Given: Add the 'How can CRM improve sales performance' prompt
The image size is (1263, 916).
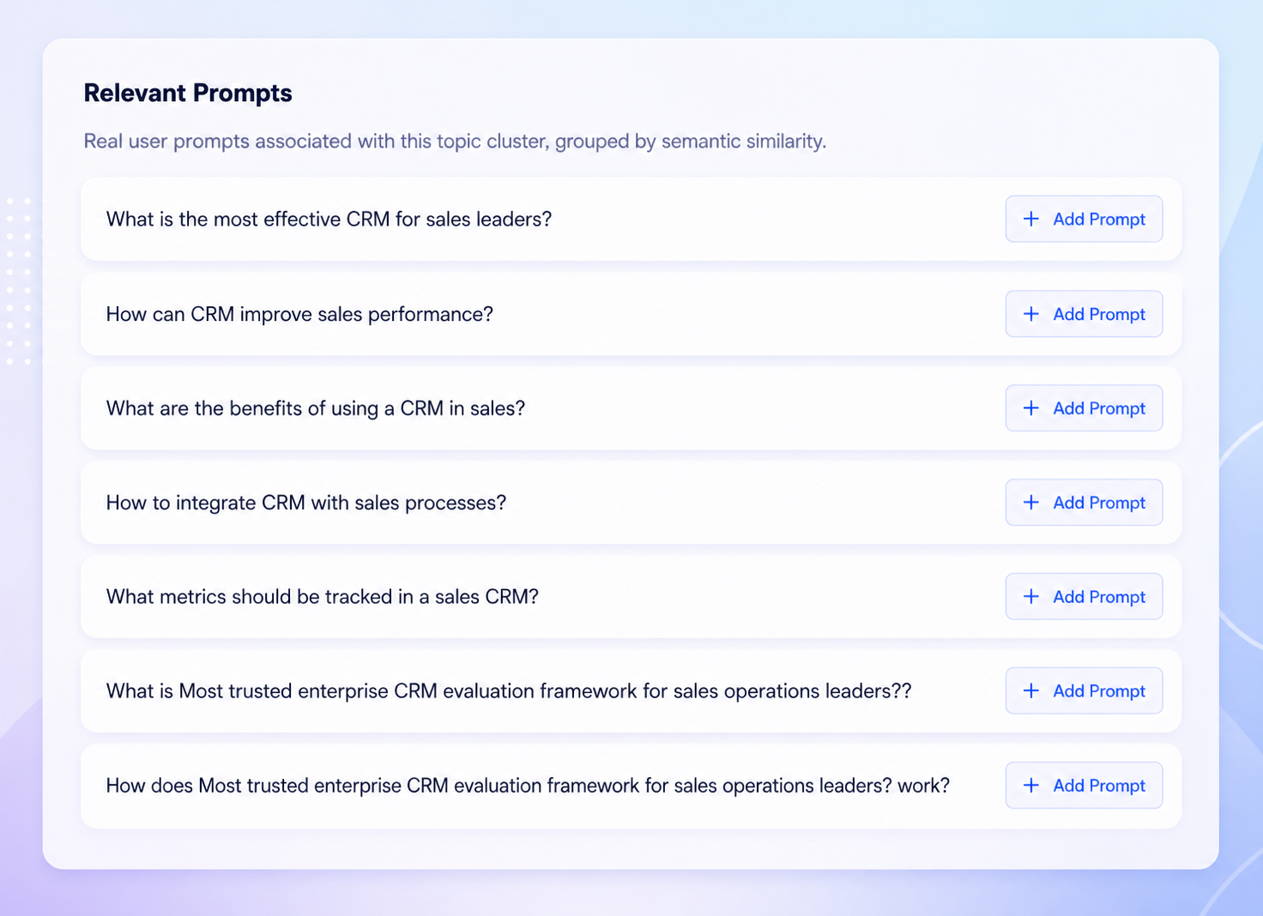Looking at the screenshot, I should pos(1084,314).
